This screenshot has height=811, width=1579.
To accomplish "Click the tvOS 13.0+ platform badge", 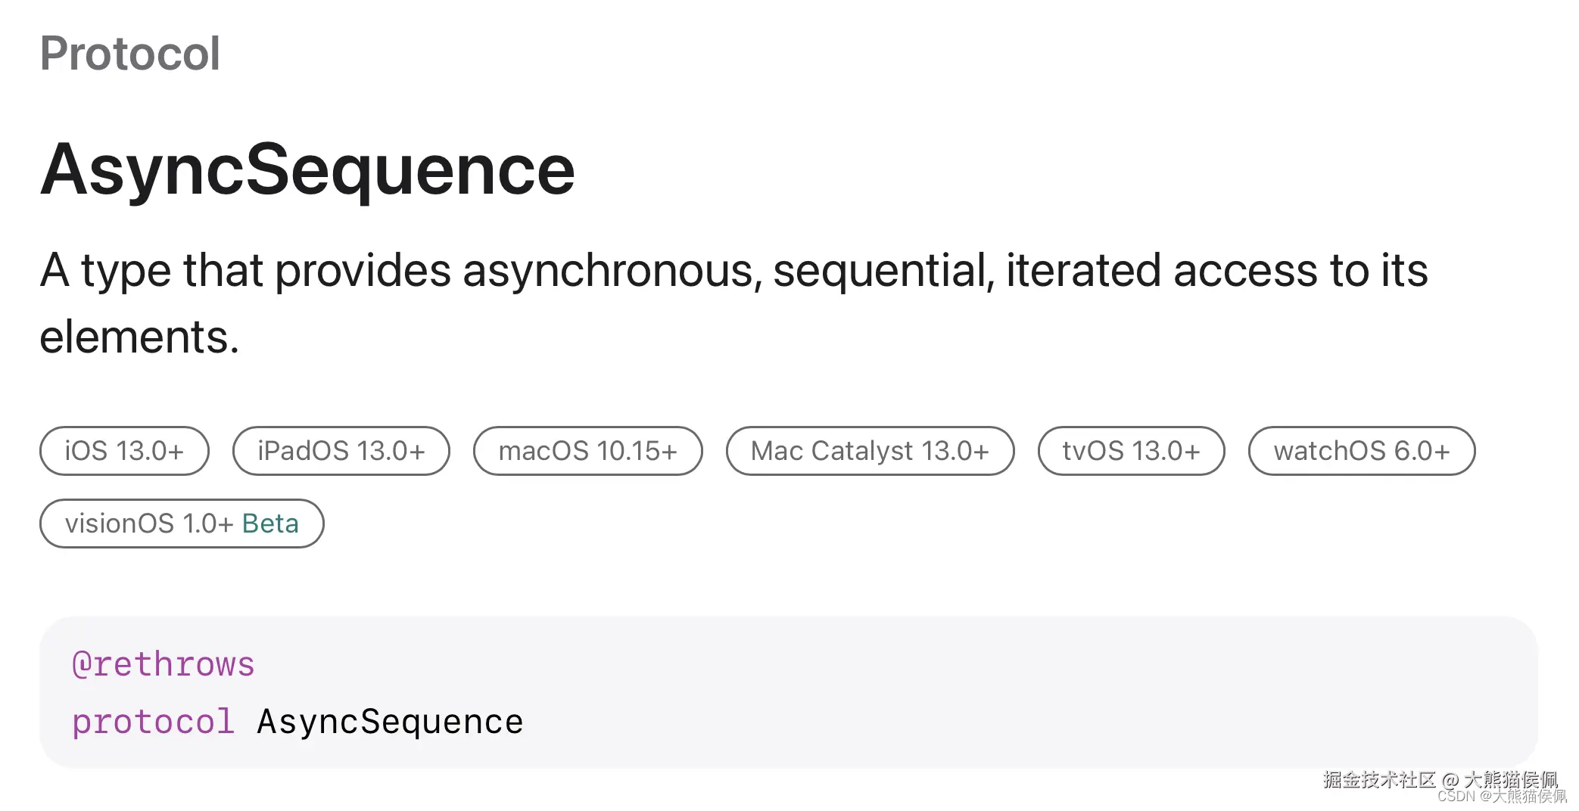I will (x=1131, y=451).
